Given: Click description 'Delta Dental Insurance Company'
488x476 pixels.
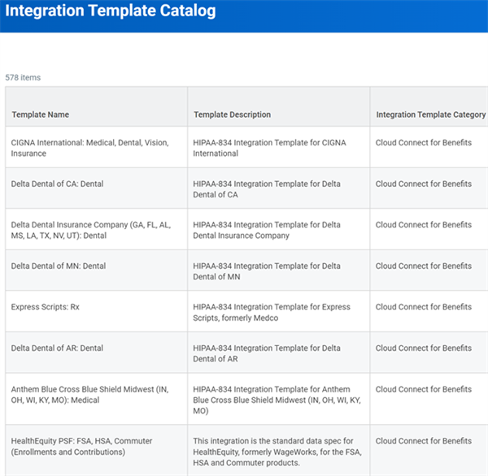Looking at the screenshot, I should pyautogui.click(x=267, y=230).
